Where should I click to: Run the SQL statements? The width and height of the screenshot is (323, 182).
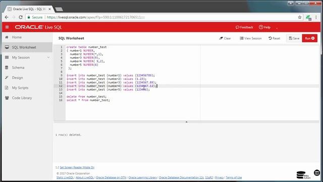coord(309,38)
